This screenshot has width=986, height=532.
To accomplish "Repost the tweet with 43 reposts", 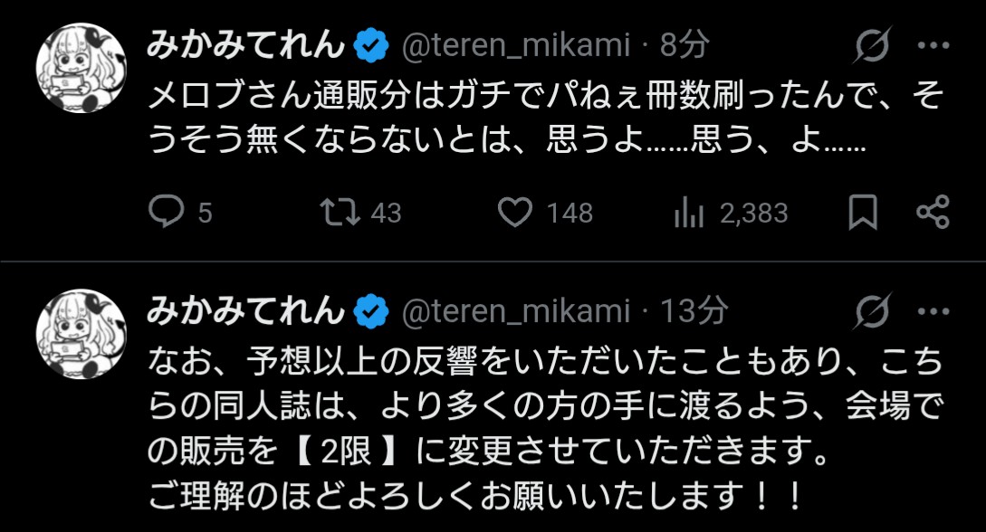I will click(340, 213).
